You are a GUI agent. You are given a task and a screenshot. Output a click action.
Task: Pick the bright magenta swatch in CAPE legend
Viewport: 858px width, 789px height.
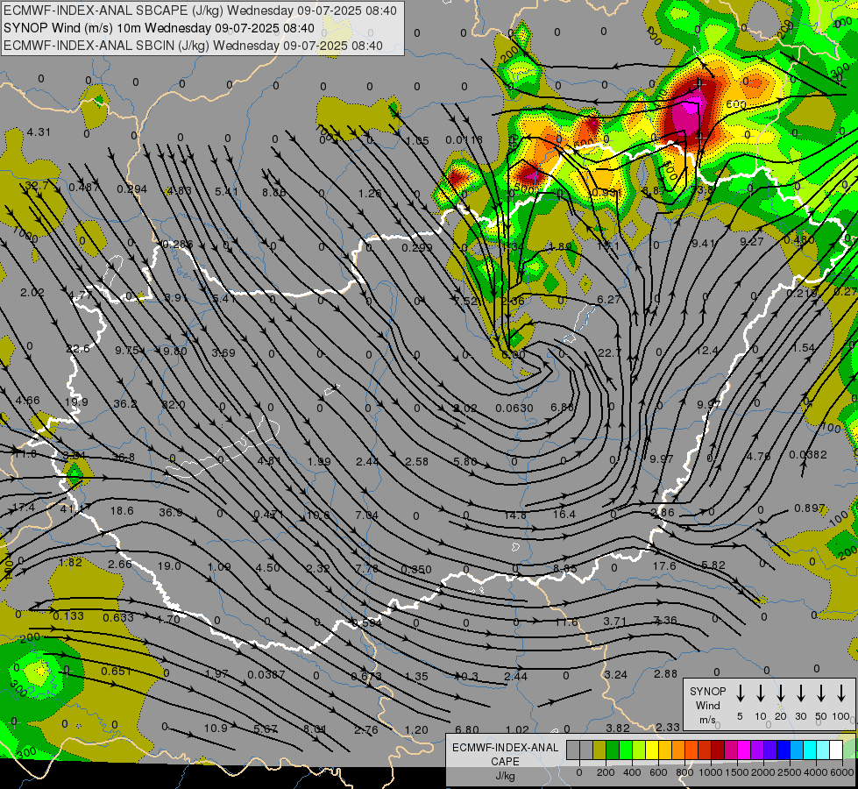[744, 750]
